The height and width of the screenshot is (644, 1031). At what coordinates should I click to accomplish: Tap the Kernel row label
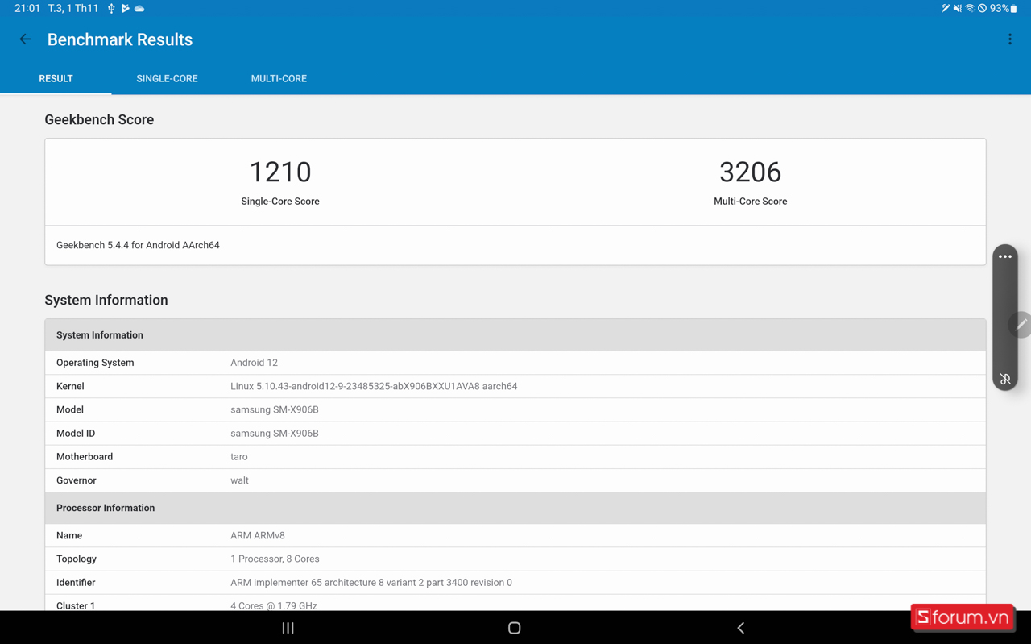(70, 386)
